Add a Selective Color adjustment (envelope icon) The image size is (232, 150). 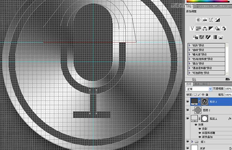coord(220,37)
